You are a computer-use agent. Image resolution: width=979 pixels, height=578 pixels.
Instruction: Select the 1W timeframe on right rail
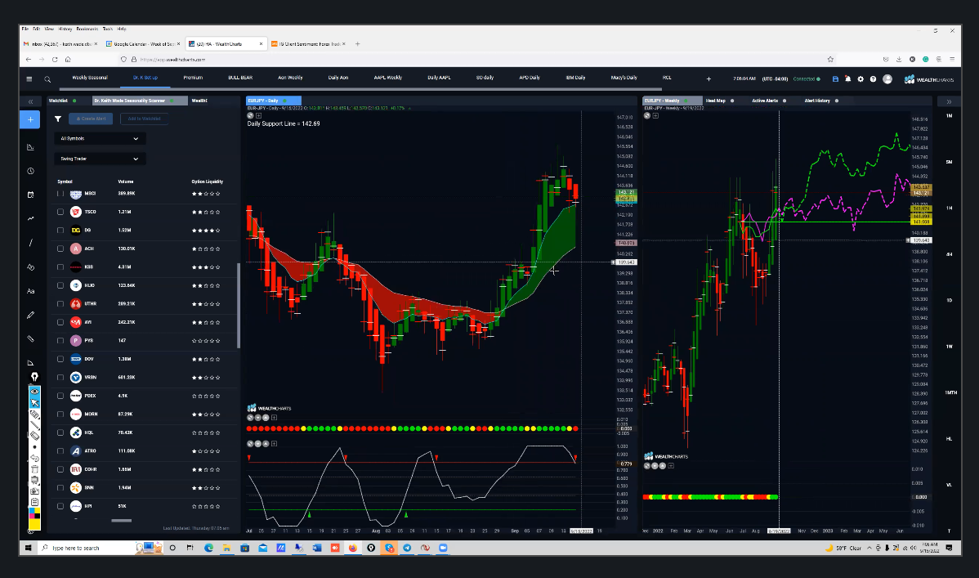[949, 347]
